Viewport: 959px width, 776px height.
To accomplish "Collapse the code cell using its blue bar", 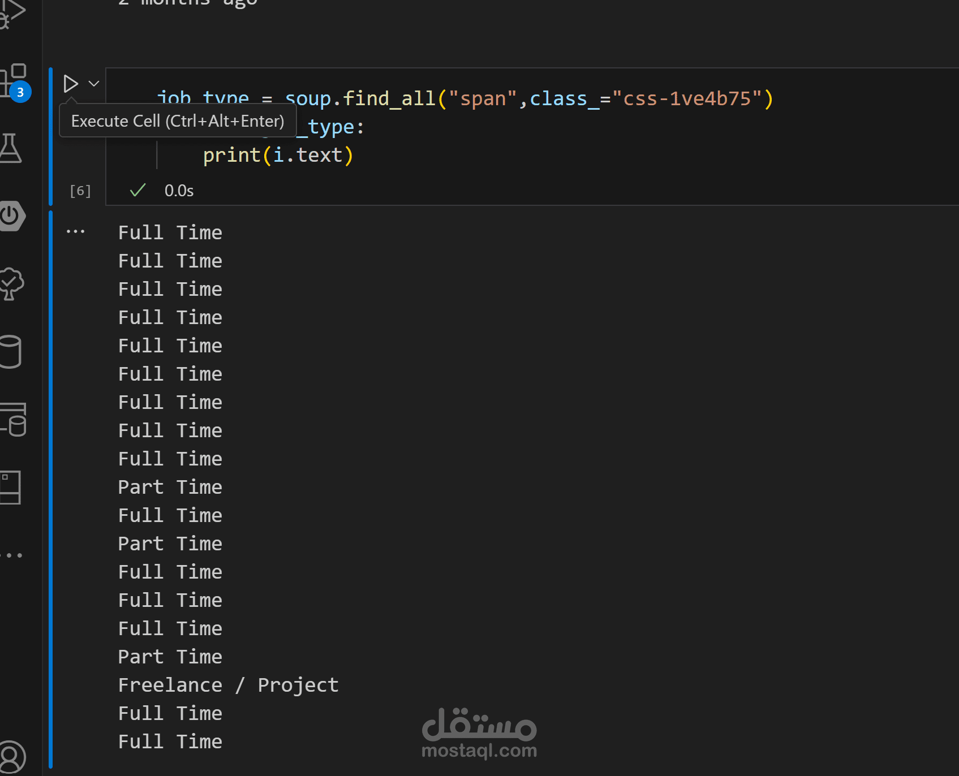I will [51, 136].
